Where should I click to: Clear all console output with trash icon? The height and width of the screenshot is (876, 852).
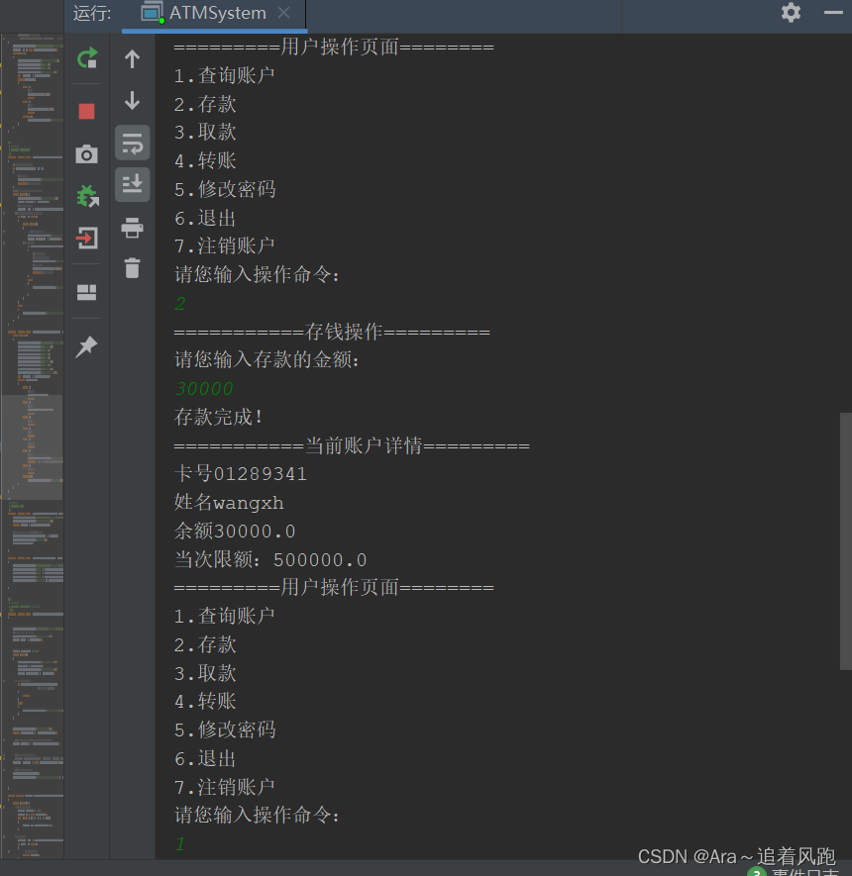click(132, 268)
